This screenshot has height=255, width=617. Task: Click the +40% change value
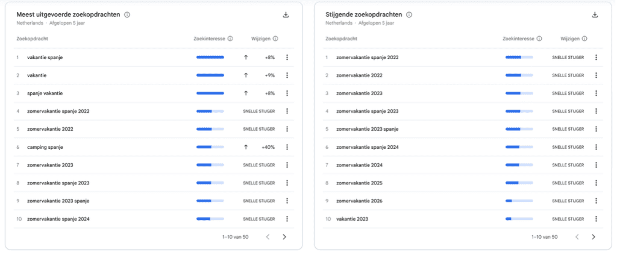(x=268, y=147)
